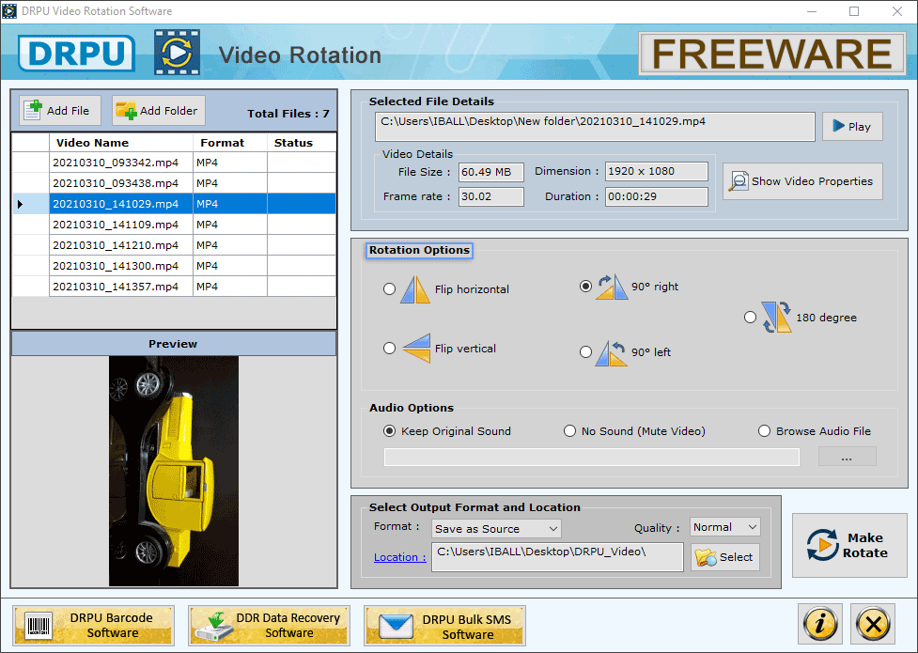Select the 90° right rotation option

[x=585, y=287]
